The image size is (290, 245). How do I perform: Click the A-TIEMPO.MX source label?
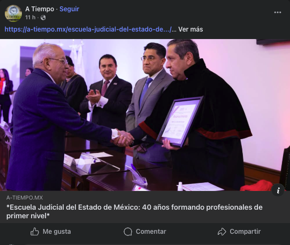tap(25, 198)
